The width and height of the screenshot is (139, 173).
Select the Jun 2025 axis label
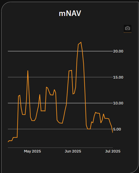pos(73,151)
